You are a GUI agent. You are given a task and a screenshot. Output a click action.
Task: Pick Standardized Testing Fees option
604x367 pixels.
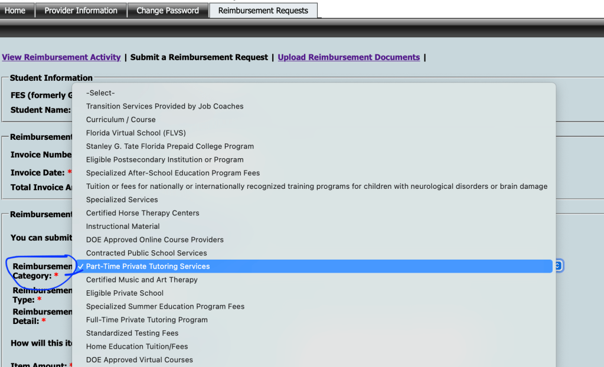pos(132,333)
